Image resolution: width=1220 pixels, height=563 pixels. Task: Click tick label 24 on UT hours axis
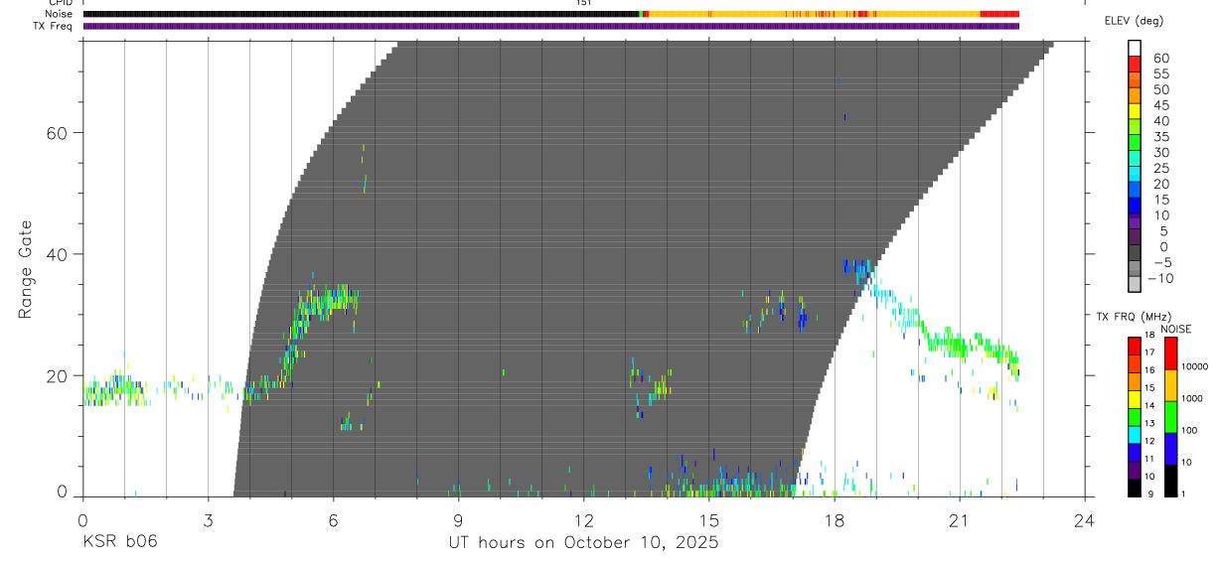tap(1085, 520)
